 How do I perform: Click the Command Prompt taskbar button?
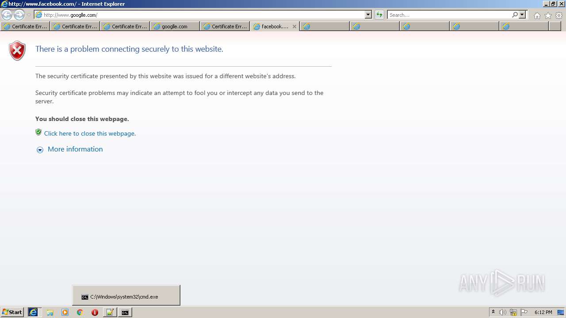coord(125,312)
